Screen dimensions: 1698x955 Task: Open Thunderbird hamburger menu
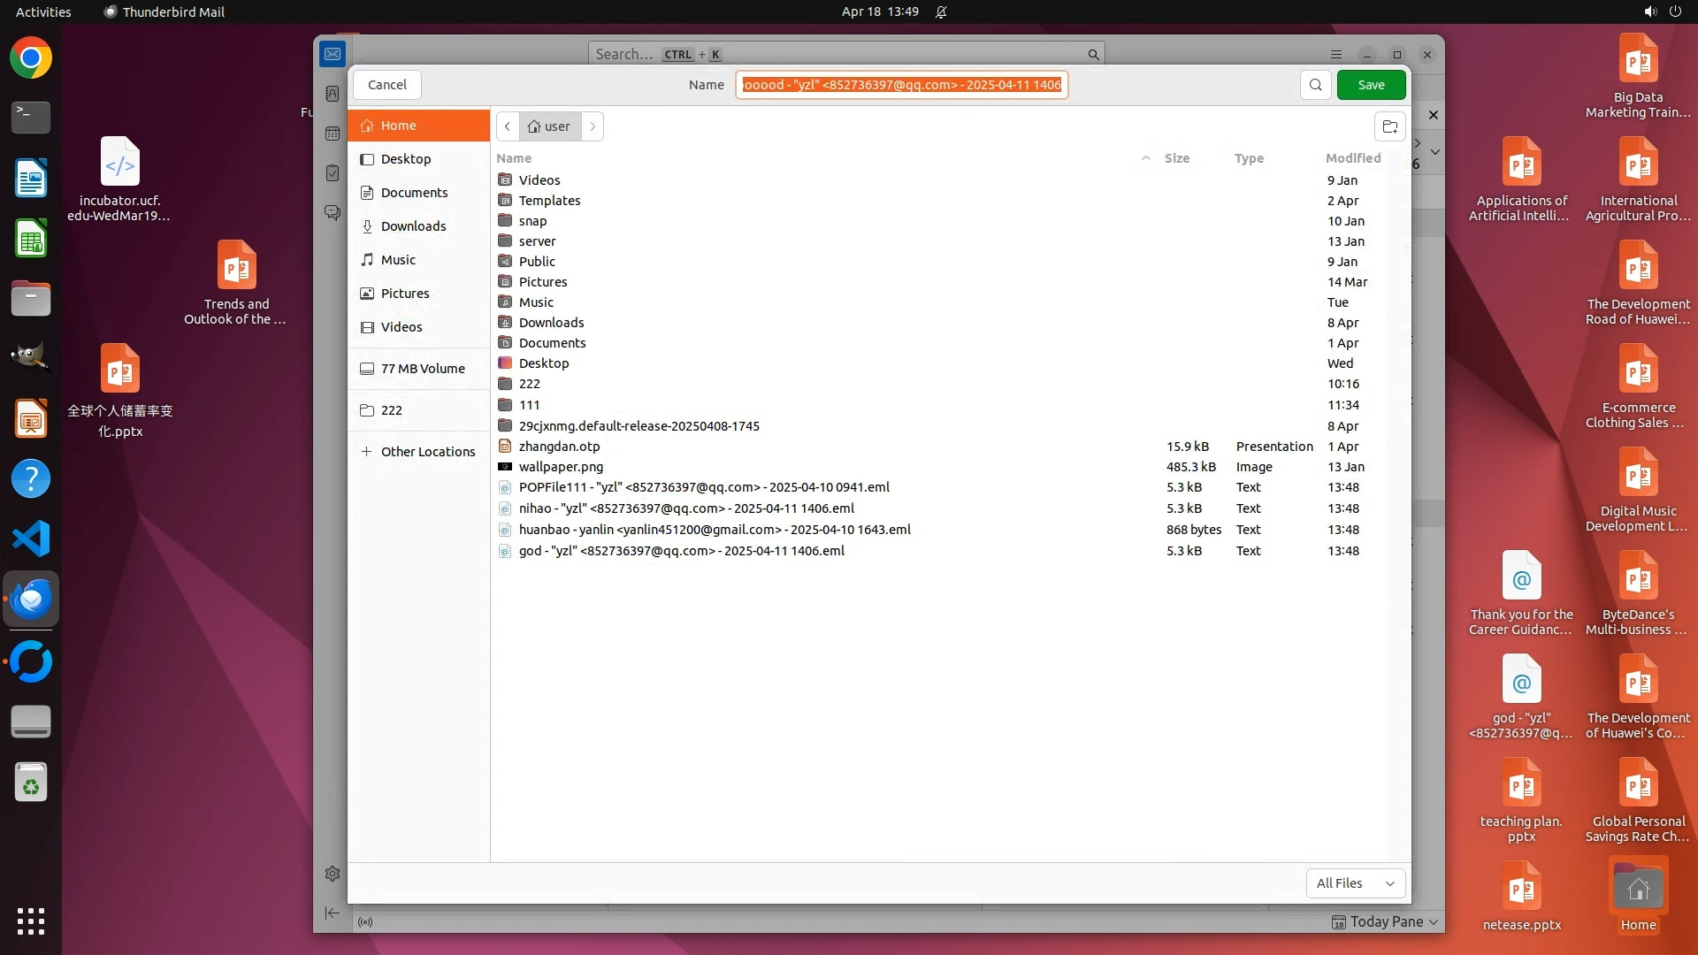pos(1336,55)
